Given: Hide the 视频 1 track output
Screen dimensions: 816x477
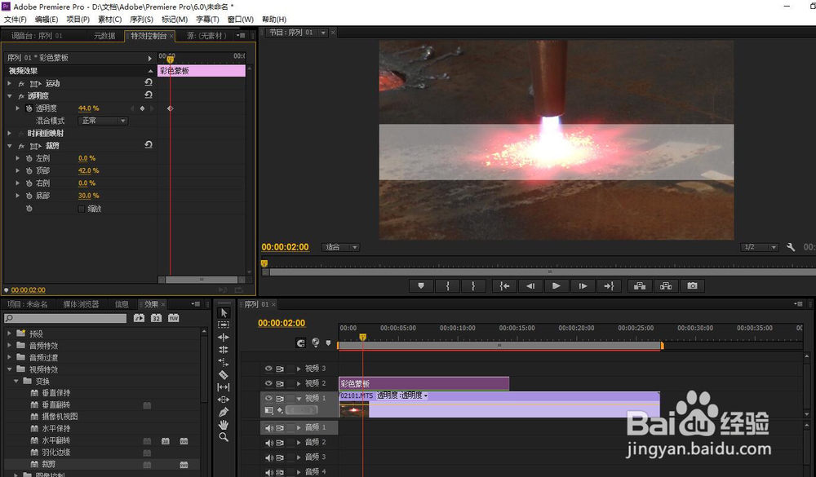Looking at the screenshot, I should click(268, 399).
